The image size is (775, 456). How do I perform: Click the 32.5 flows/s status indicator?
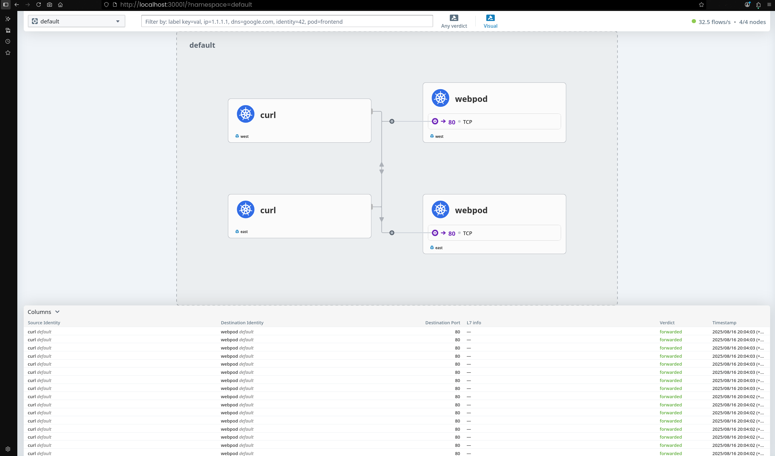click(711, 22)
